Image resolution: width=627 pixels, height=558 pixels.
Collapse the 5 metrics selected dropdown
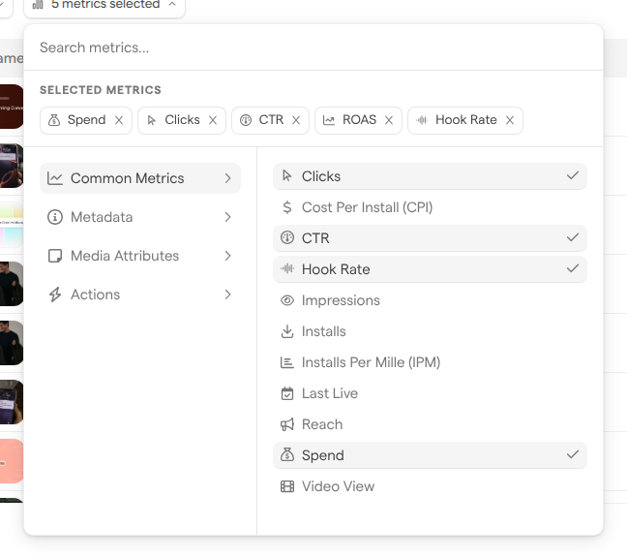(104, 5)
